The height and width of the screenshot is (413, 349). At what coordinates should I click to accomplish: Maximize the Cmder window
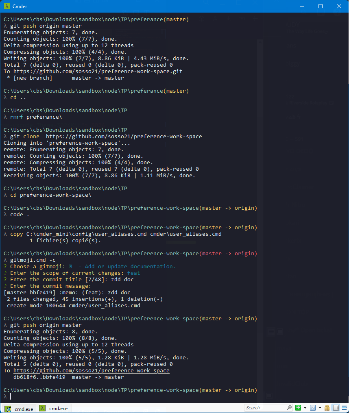click(x=321, y=6)
